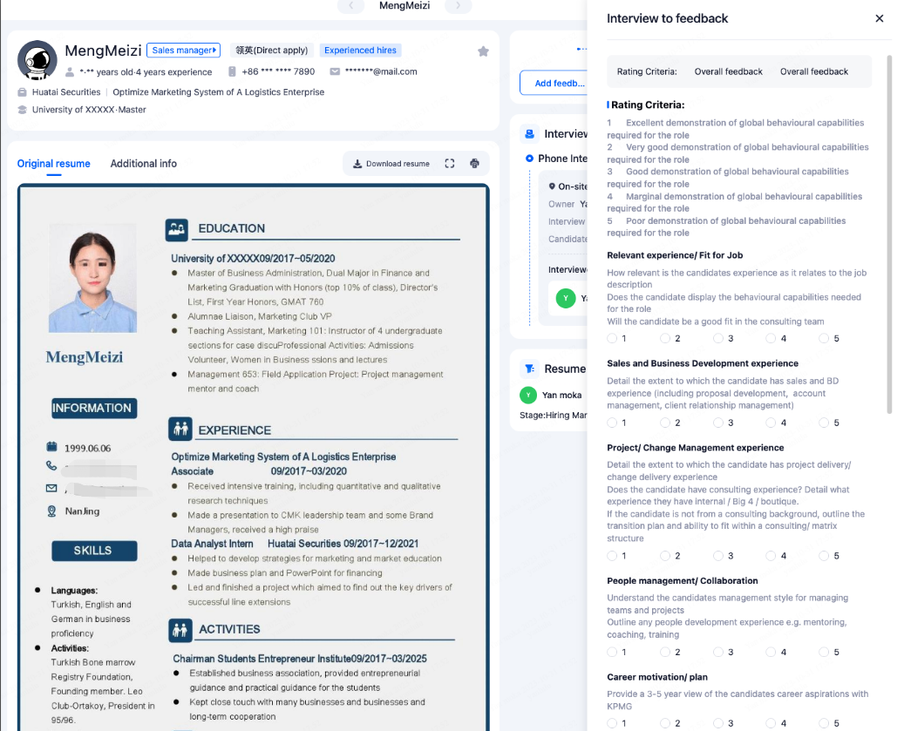Open fullscreen view of resume
Screen dimensions: 904x731
tap(450, 164)
